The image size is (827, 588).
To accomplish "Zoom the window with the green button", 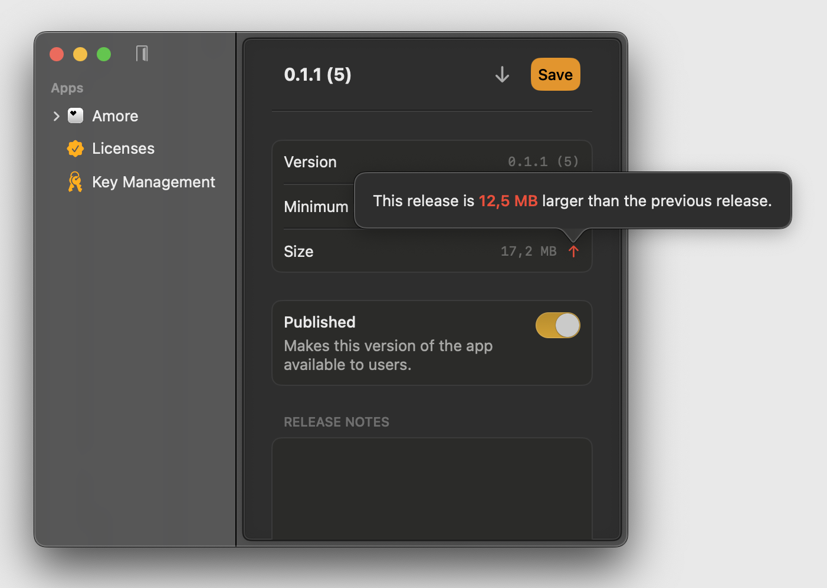I will coord(104,54).
